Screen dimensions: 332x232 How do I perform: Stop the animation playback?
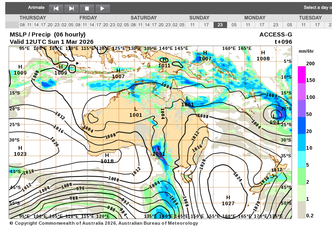[87, 8]
